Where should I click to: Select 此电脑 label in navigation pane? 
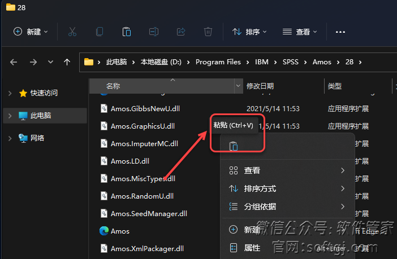[41, 116]
